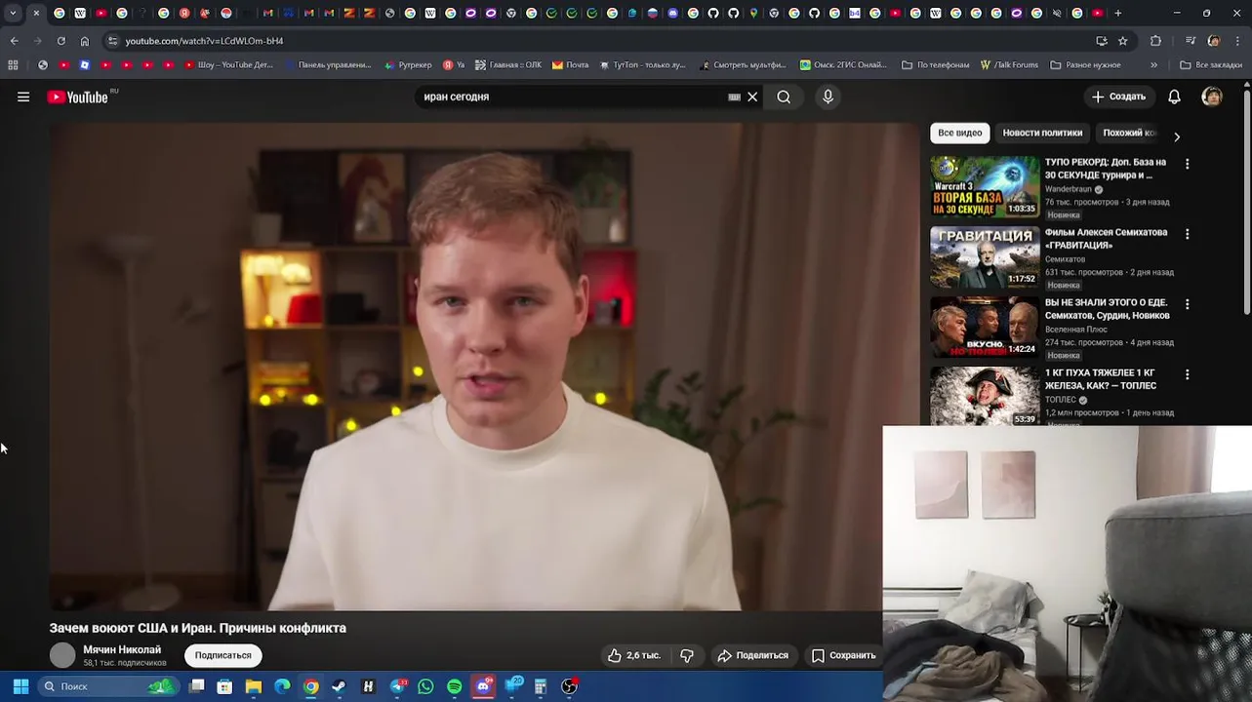Open the ТУПО РЕКОРД Warcraft video thumbnail

point(985,187)
